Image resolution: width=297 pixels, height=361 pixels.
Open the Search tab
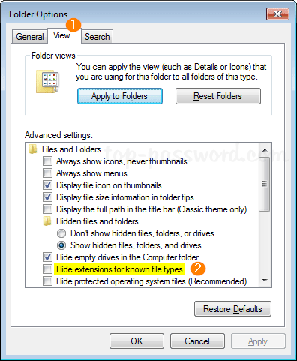[x=97, y=37]
